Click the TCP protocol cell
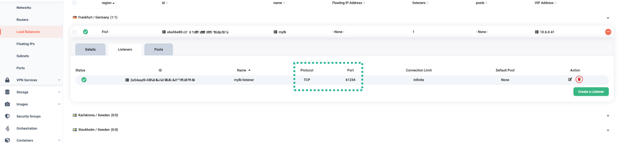621x145 pixels. click(x=307, y=80)
